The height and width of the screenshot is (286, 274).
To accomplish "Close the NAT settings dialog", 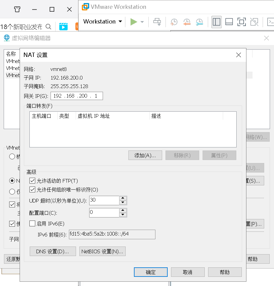I will tap(238, 55).
